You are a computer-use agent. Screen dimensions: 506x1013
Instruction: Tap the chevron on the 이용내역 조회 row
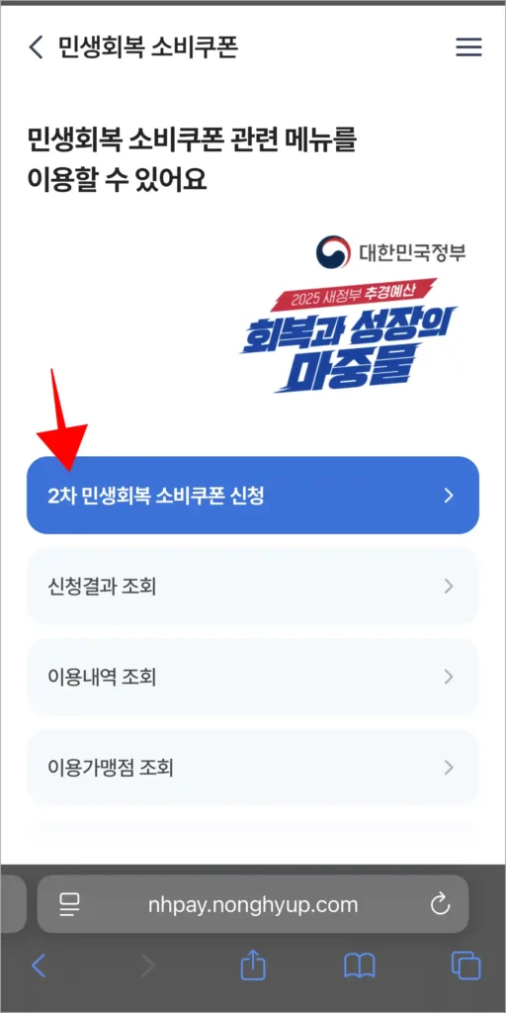[x=450, y=677]
